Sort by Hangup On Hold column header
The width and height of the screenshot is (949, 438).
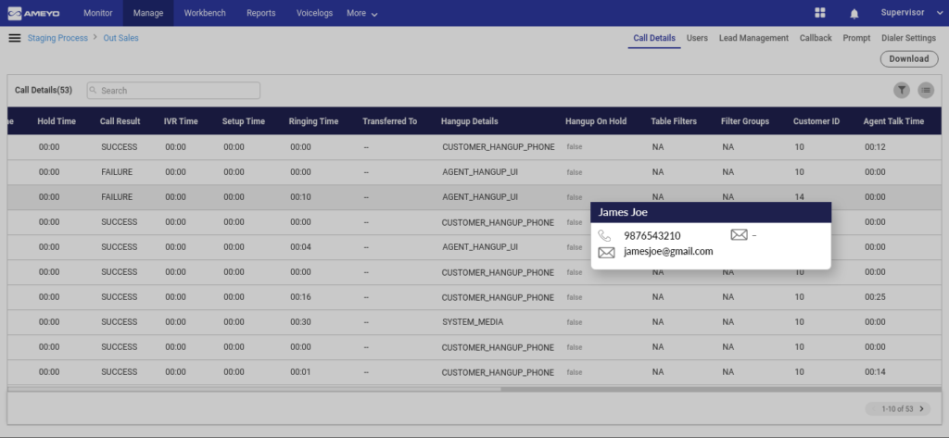596,121
